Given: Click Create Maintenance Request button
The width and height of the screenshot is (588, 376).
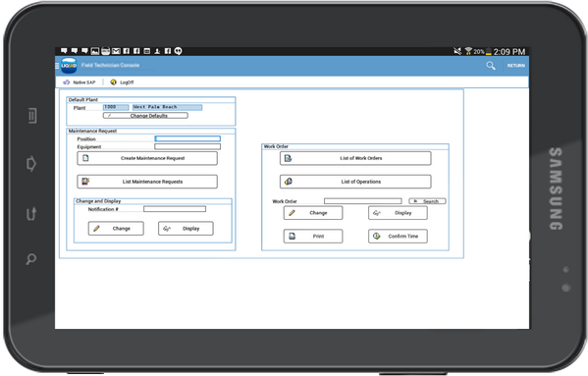Looking at the screenshot, I should (x=147, y=158).
